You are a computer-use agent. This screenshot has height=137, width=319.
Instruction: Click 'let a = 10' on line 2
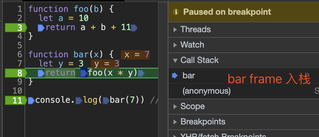[64, 19]
